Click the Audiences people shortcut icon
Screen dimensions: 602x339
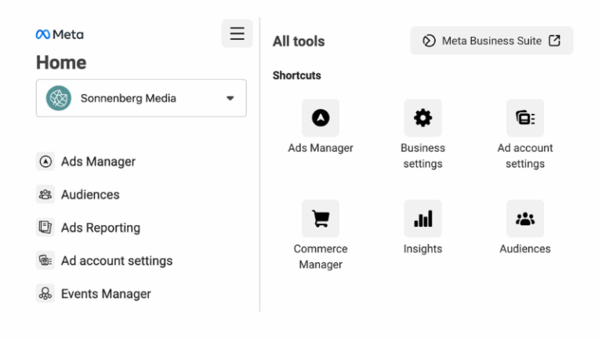click(525, 219)
